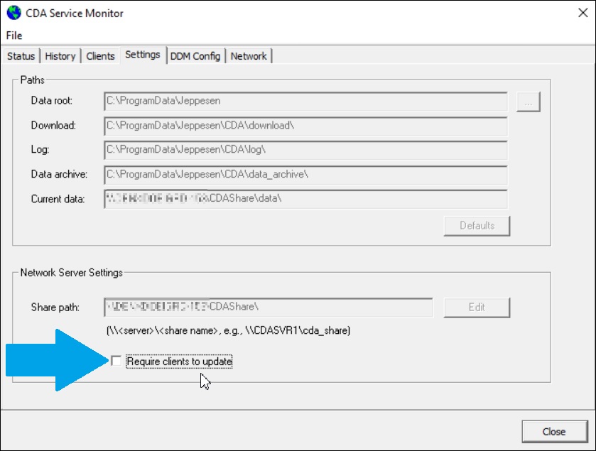This screenshot has height=451, width=596.
Task: Switch to the History tab
Action: tap(60, 56)
